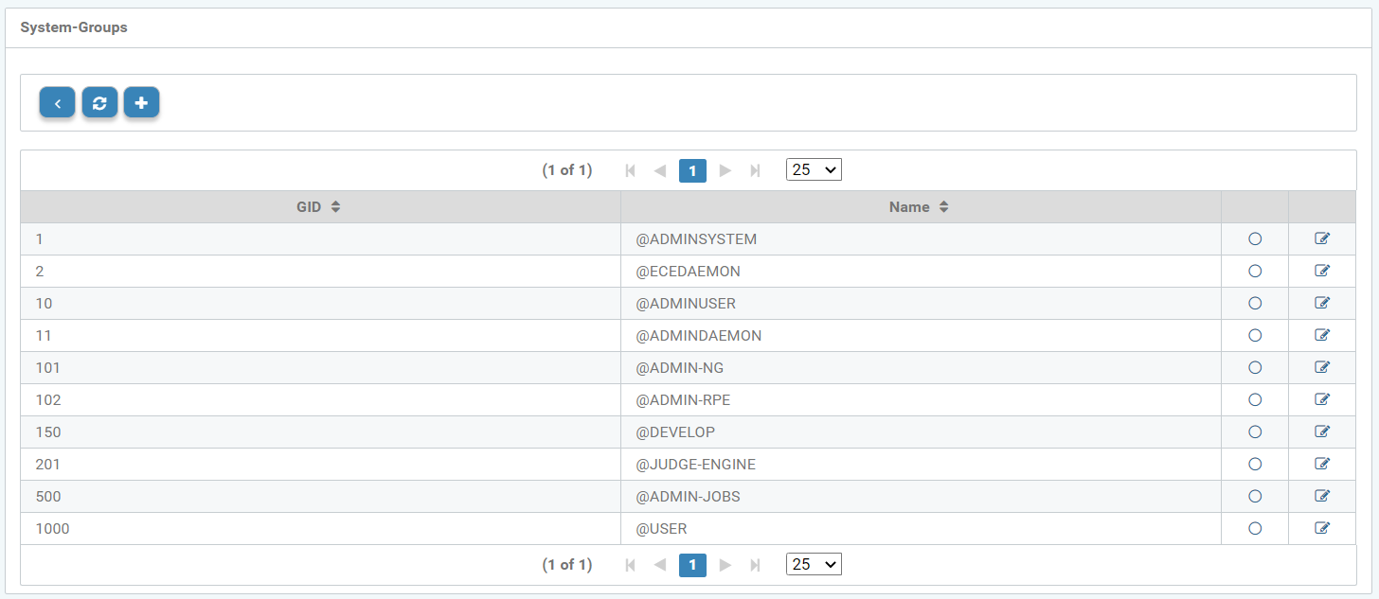Refresh the System-Groups list
The height and width of the screenshot is (599, 1379).
tap(99, 103)
